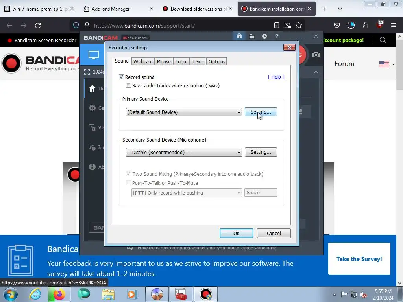Switch to Mouse tab
Viewport: 403px width, 302px height.
(164, 62)
